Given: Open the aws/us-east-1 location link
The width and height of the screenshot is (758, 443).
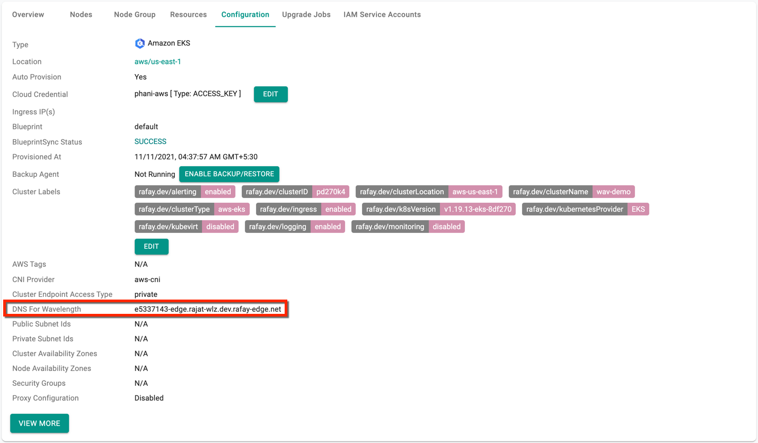Looking at the screenshot, I should (x=158, y=61).
